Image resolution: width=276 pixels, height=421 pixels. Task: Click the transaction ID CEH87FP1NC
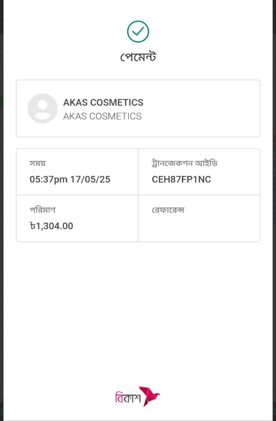click(x=181, y=179)
